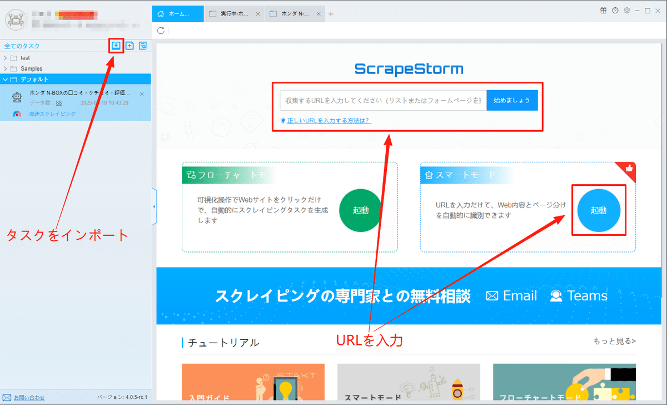Click the ScrapeStorm logo
Screen dimensions: 667x405
(409, 69)
